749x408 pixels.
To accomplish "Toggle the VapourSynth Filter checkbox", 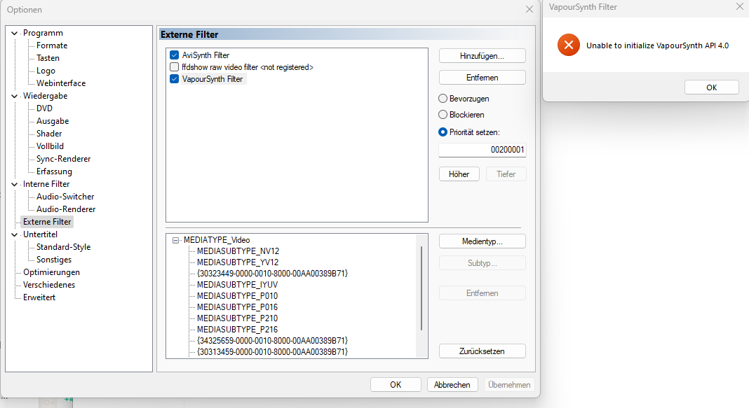I will click(x=175, y=79).
